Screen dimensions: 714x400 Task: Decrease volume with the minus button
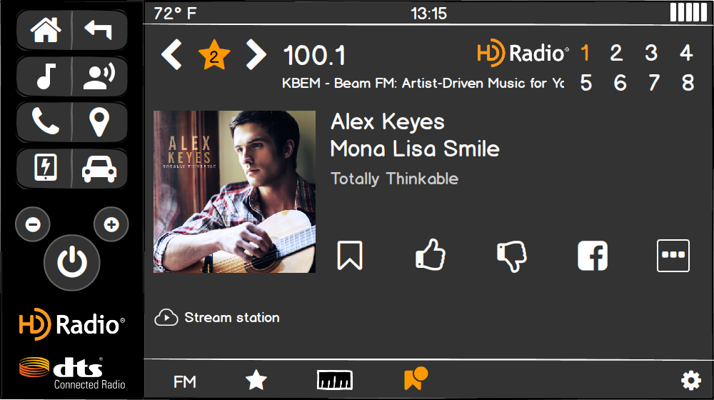(33, 224)
